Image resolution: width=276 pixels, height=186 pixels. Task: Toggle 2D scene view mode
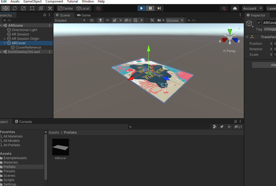coord(92,20)
